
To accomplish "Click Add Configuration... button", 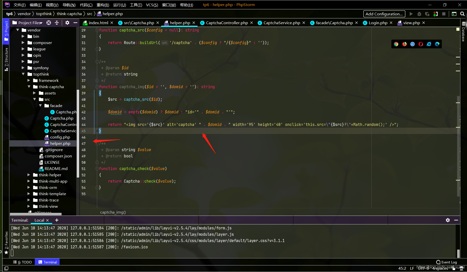I will pyautogui.click(x=384, y=14).
